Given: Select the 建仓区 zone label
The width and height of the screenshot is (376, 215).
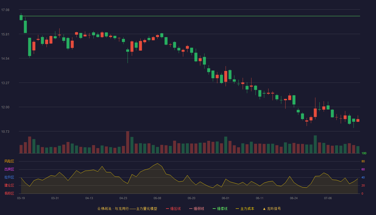Looking at the screenshot, I should pos(9,185).
